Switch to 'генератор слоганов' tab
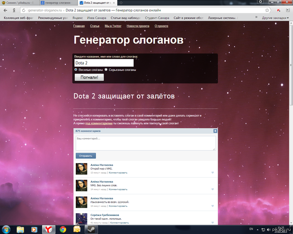Image resolution: width=293 pixels, height=234 pixels. pos(58,3)
